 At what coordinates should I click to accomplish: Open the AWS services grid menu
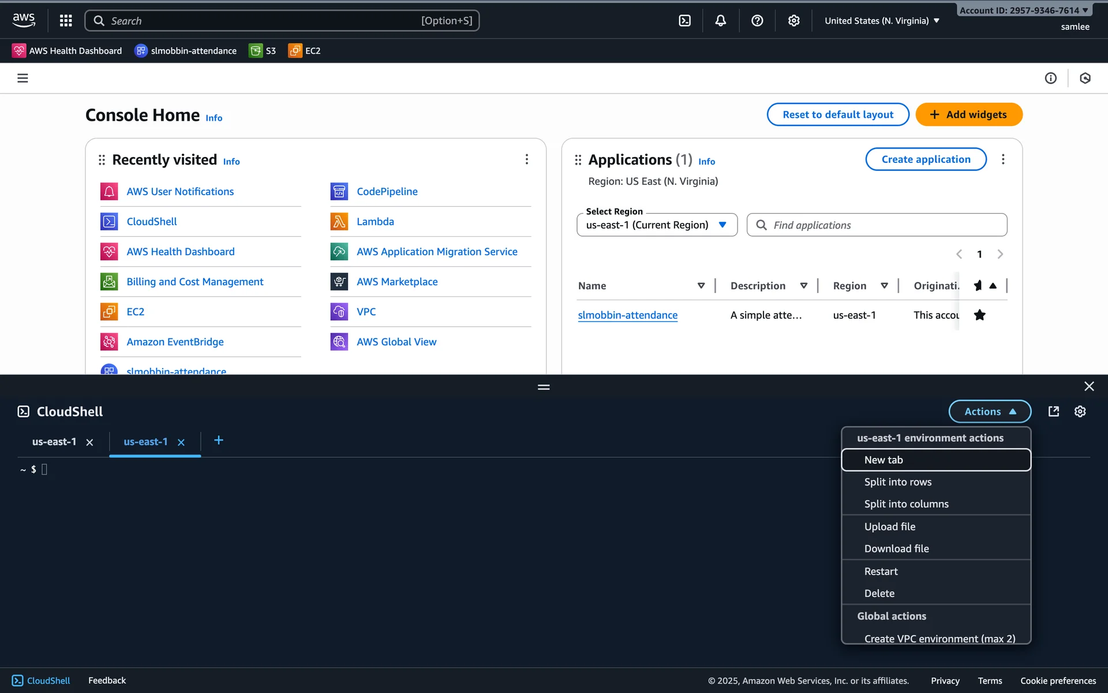click(66, 21)
